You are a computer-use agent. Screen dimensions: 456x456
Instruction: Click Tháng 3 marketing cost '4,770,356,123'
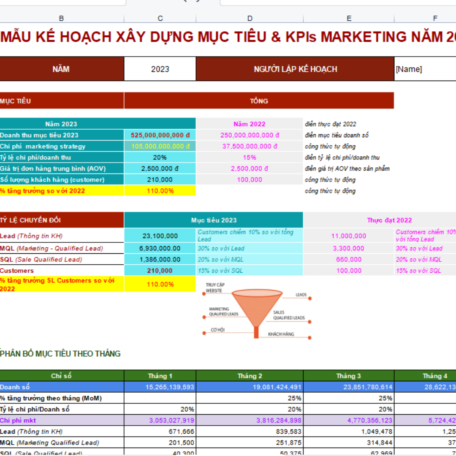pyautogui.click(x=348, y=420)
